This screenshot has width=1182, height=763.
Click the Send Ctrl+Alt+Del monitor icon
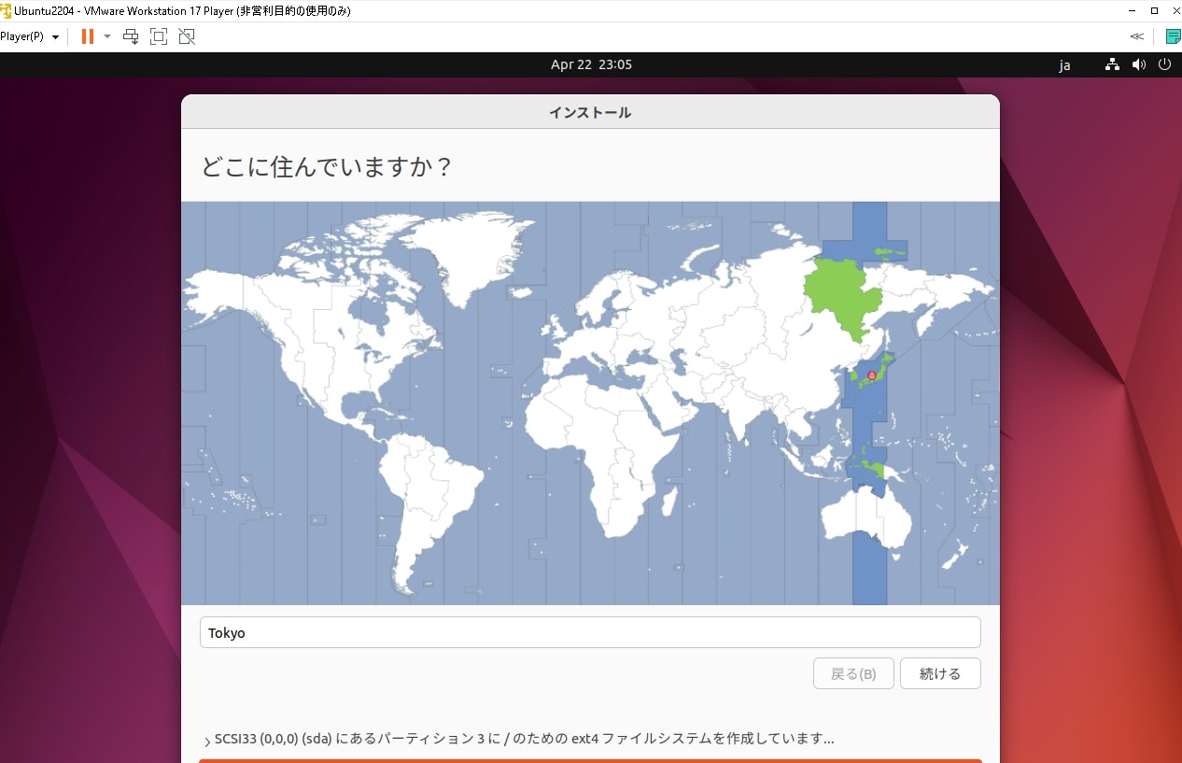pyautogui.click(x=131, y=36)
